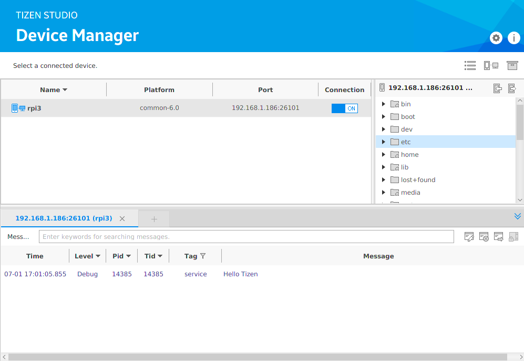Collapse the log panel with the double chevron
Viewport: 524px width, 361px height.
pos(517,216)
